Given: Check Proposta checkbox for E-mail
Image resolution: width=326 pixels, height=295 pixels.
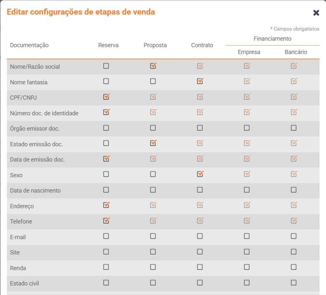Looking at the screenshot, I should 153,236.
